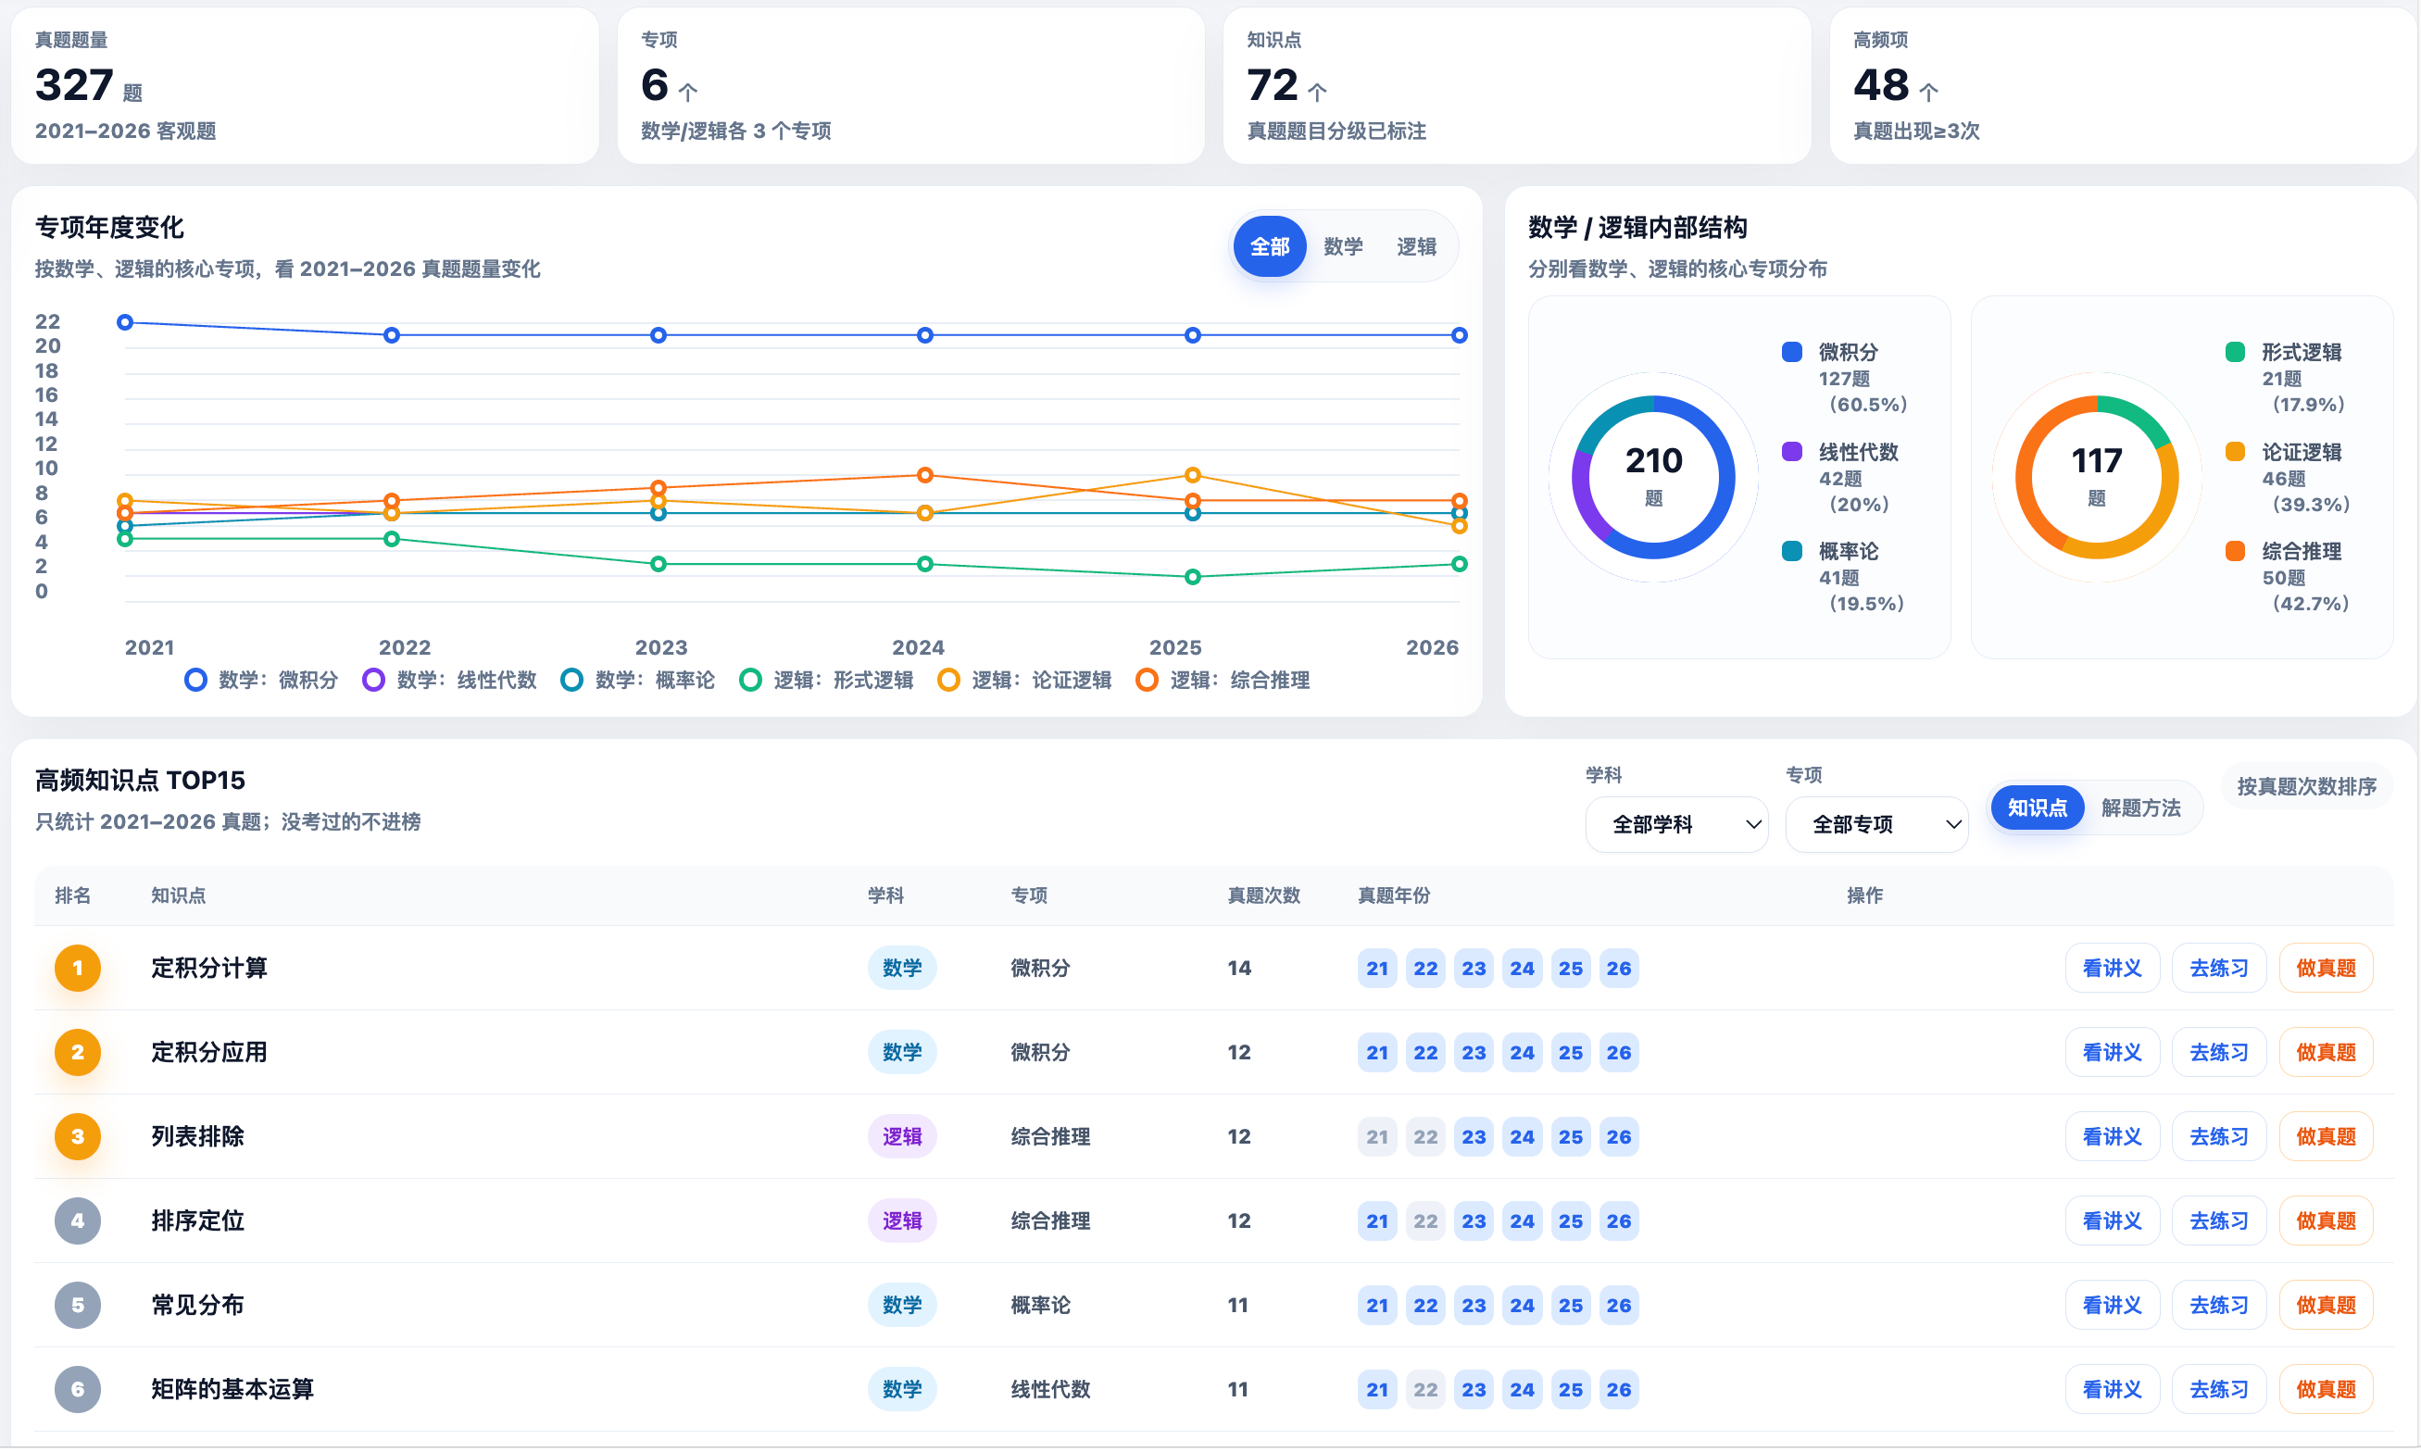This screenshot has height=1452, width=2421.
Task: Toggle 数学：线性代数 legend series
Action: tap(450, 680)
